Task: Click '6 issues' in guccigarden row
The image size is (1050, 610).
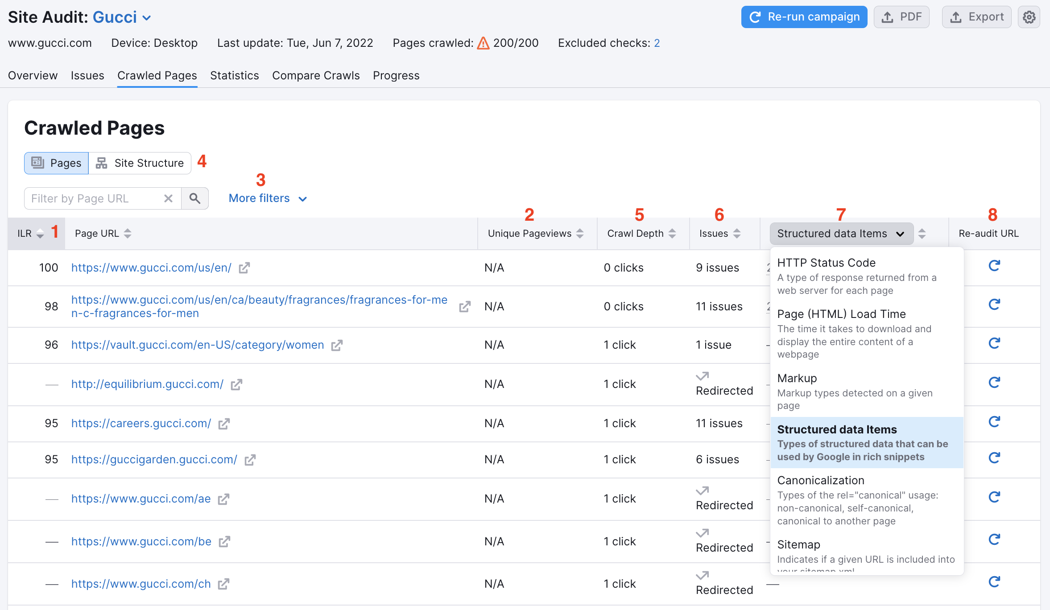Action: (717, 460)
